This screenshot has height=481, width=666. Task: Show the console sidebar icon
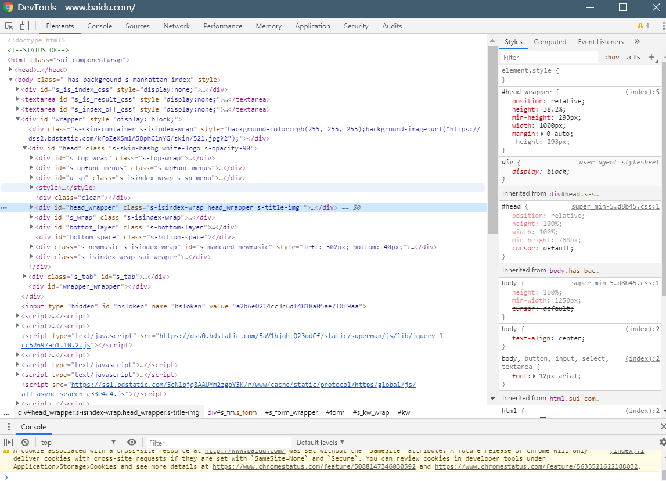[9, 443]
